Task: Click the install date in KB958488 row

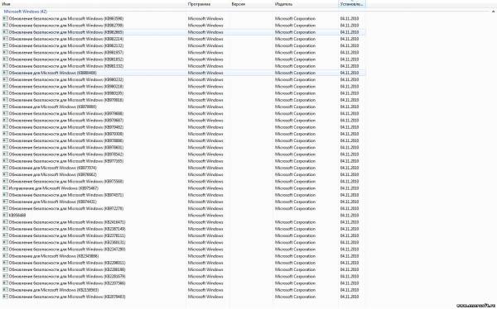Action: tap(350, 216)
